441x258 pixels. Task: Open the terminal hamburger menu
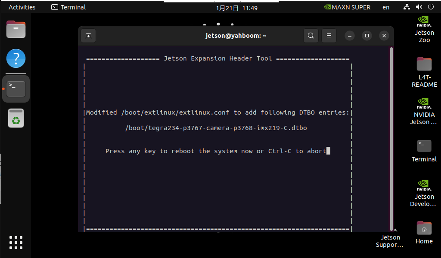pyautogui.click(x=329, y=36)
